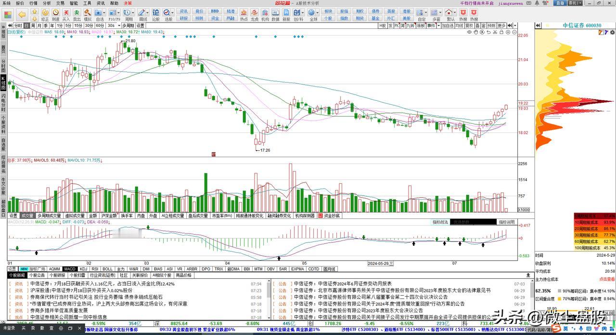
Task: Open the 点击查看 link for 主力持仓成本
Action: [x=606, y=279]
